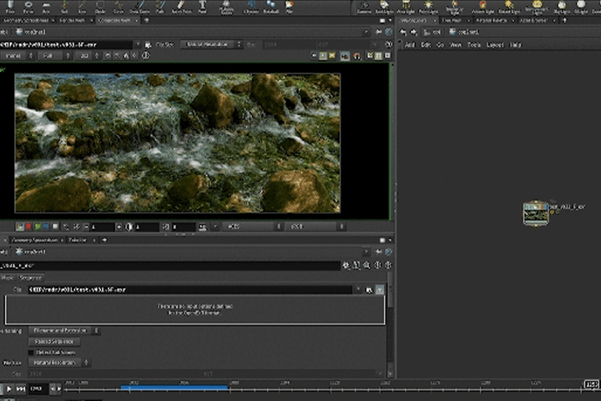
Task: Toggle the pin button in viewer path bar
Action: pyautogui.click(x=379, y=33)
